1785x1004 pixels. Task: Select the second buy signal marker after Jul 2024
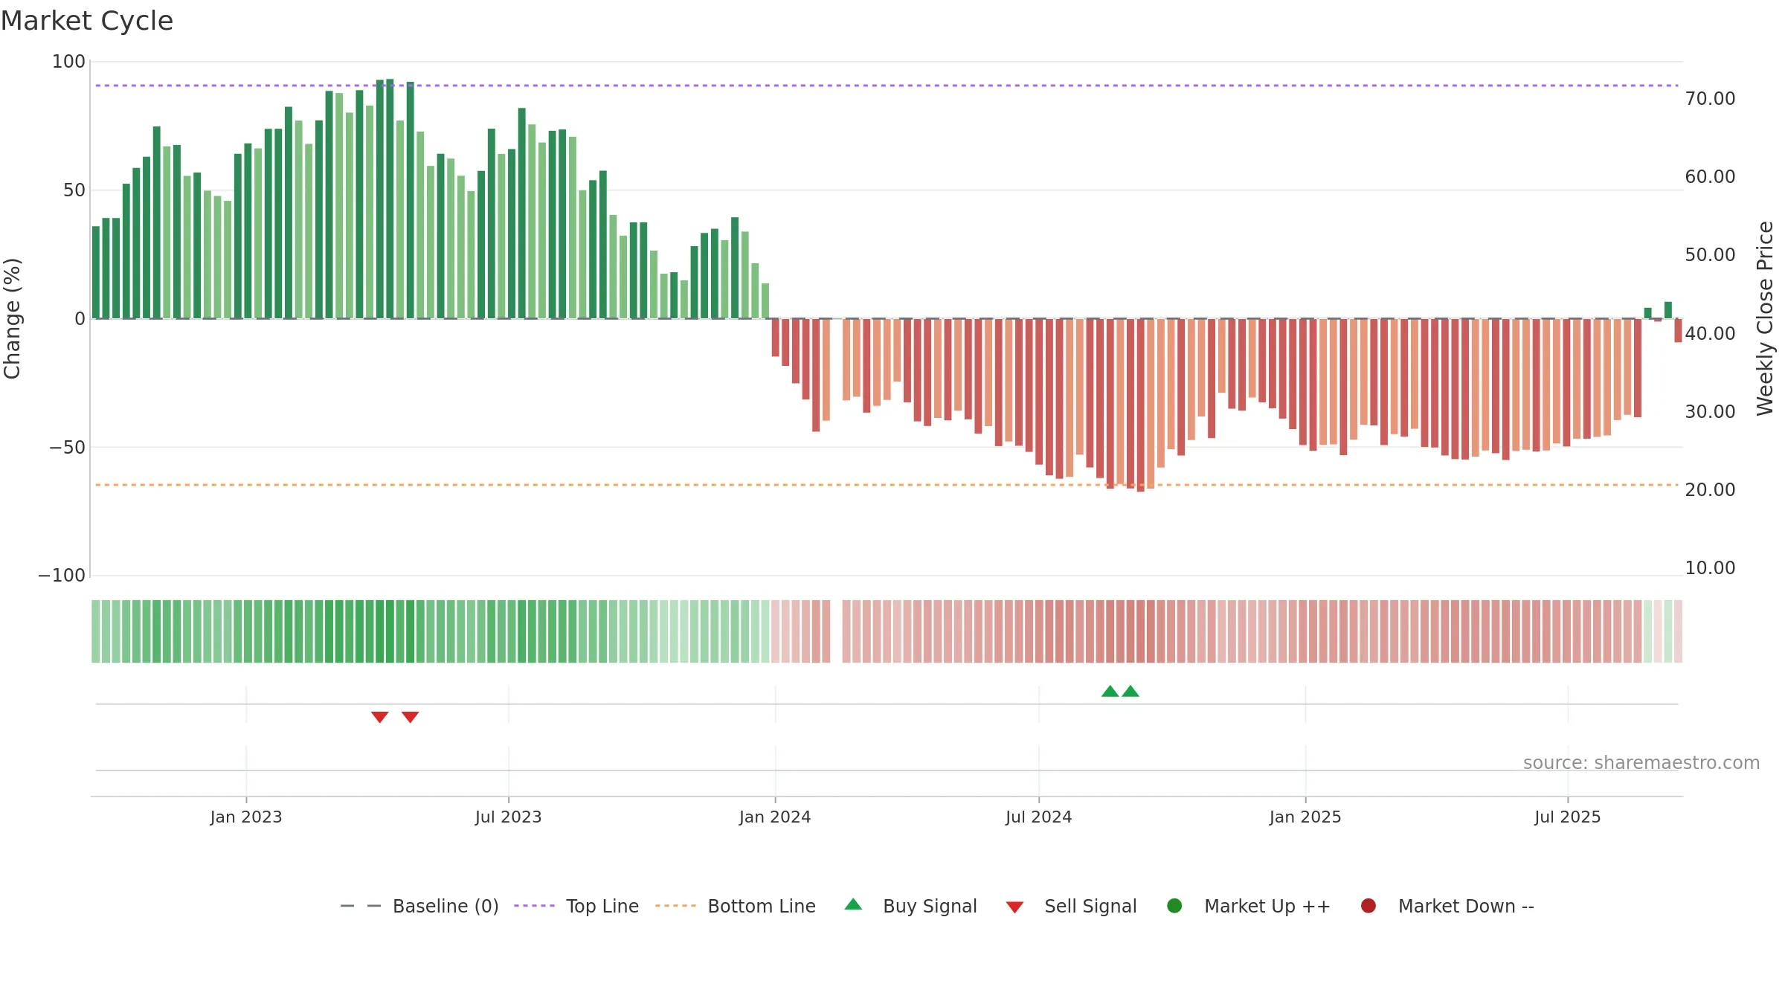click(x=1130, y=691)
